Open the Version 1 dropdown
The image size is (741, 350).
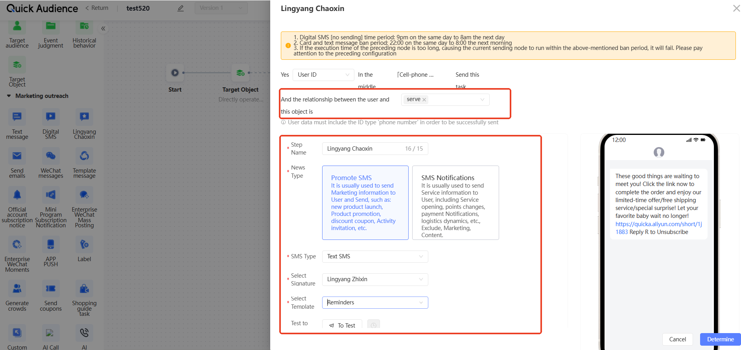(x=221, y=8)
